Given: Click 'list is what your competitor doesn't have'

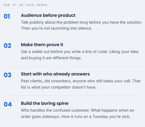Looking at the screenshot, I should (x=59, y=87).
